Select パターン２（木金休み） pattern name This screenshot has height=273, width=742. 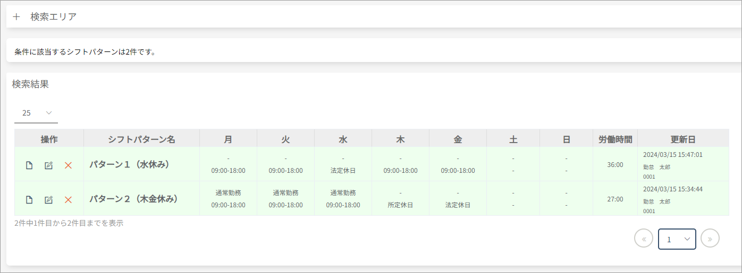point(133,199)
